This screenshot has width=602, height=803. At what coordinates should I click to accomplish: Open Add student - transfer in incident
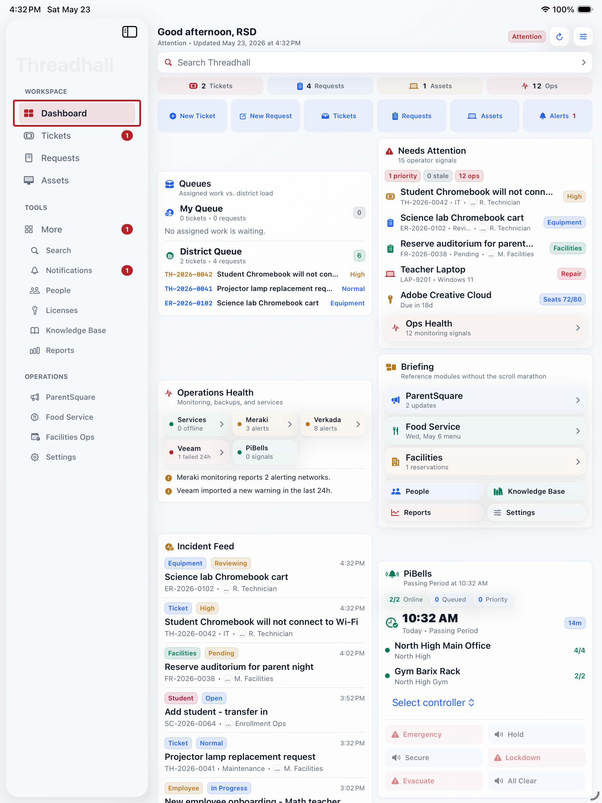[265, 710]
